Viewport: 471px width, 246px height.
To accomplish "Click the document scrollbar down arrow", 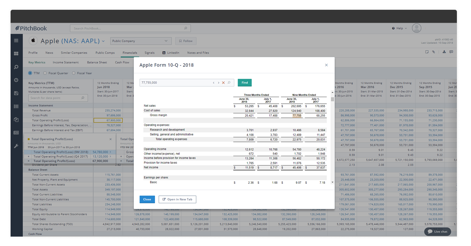I will pos(332,182).
